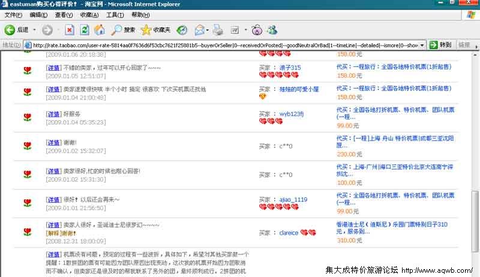
Task: Open the Mail envelope icon
Action: tap(199, 30)
